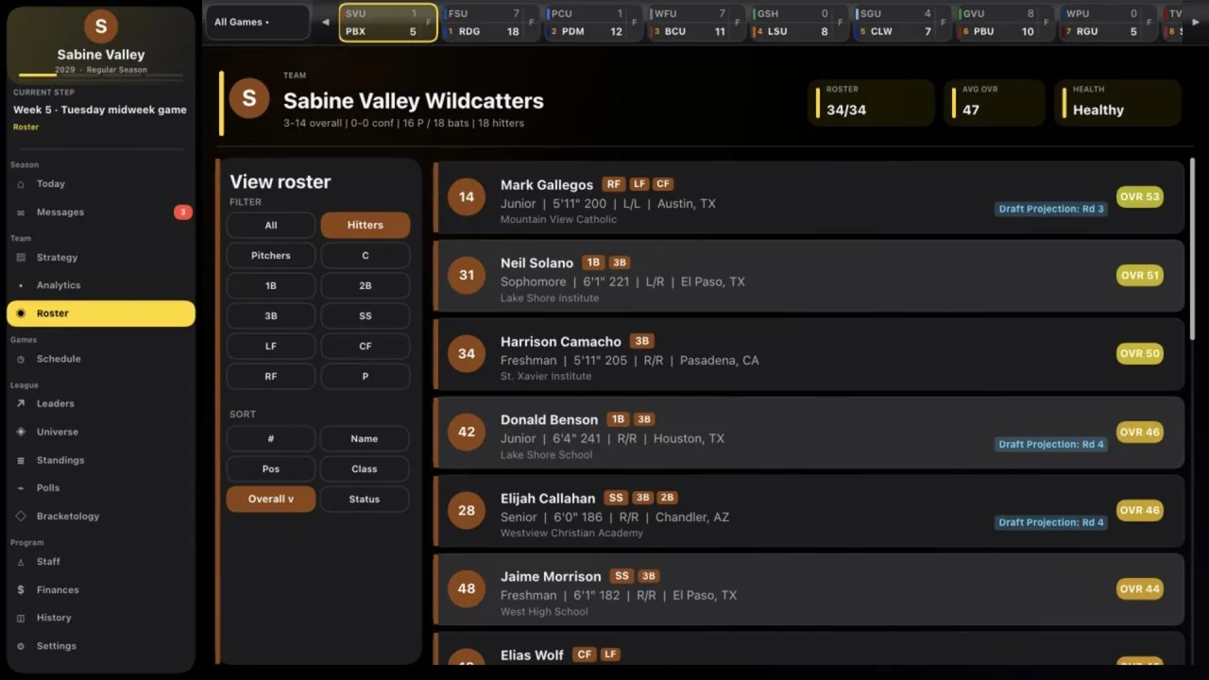Image resolution: width=1209 pixels, height=680 pixels.
Task: Click the Leaders arrow icon
Action: pos(21,403)
